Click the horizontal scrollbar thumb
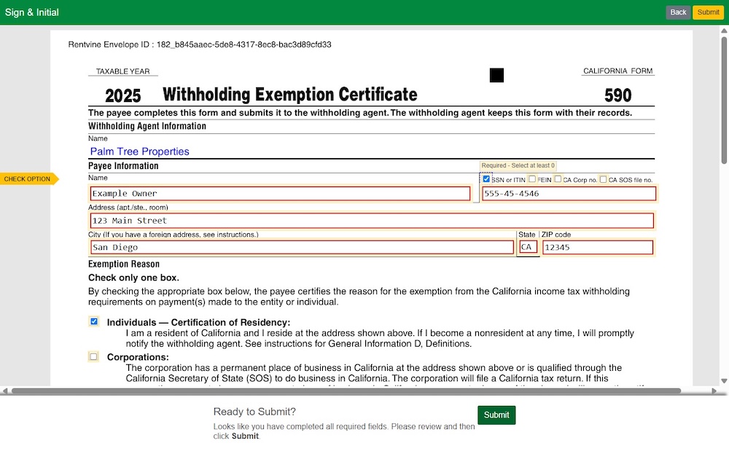Screen dimensions: 729x459 (346, 391)
